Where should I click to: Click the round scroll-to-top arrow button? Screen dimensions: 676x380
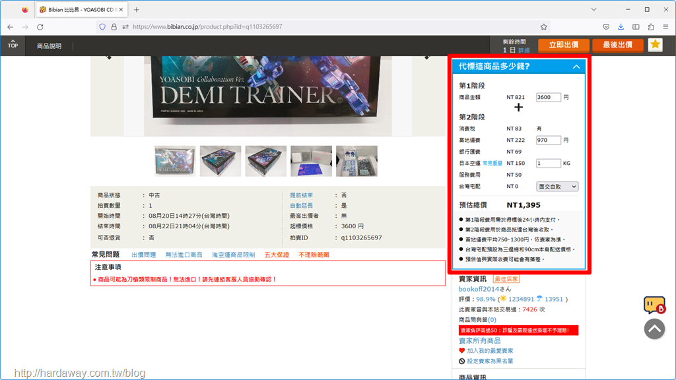click(x=654, y=329)
